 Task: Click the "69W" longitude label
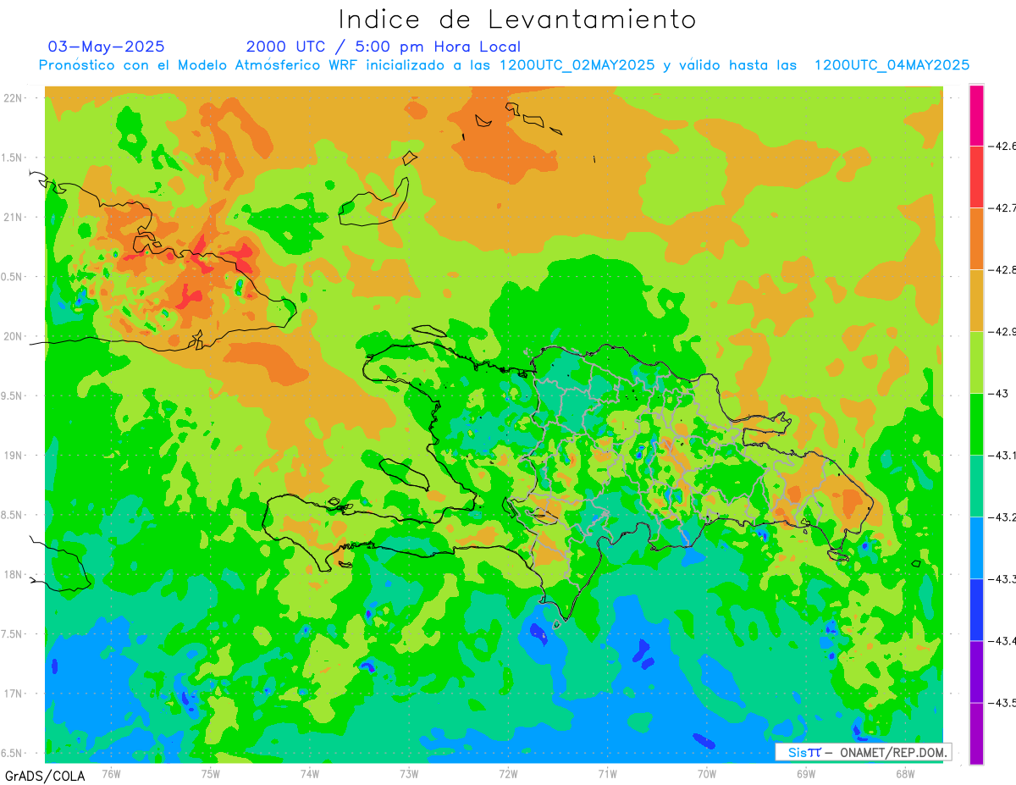[806, 773]
